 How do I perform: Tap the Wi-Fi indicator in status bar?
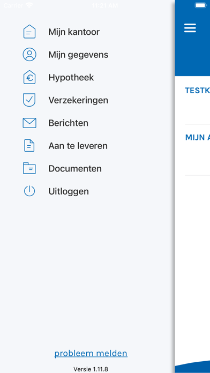coord(29,5)
